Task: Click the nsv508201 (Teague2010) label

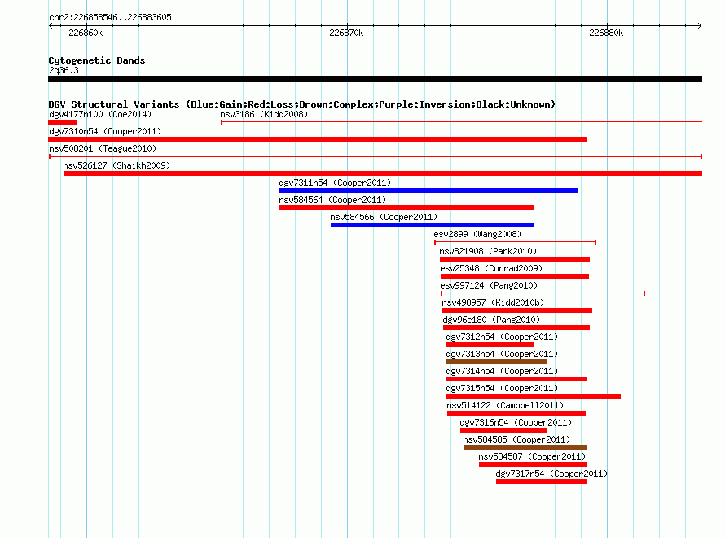Action: pos(103,148)
